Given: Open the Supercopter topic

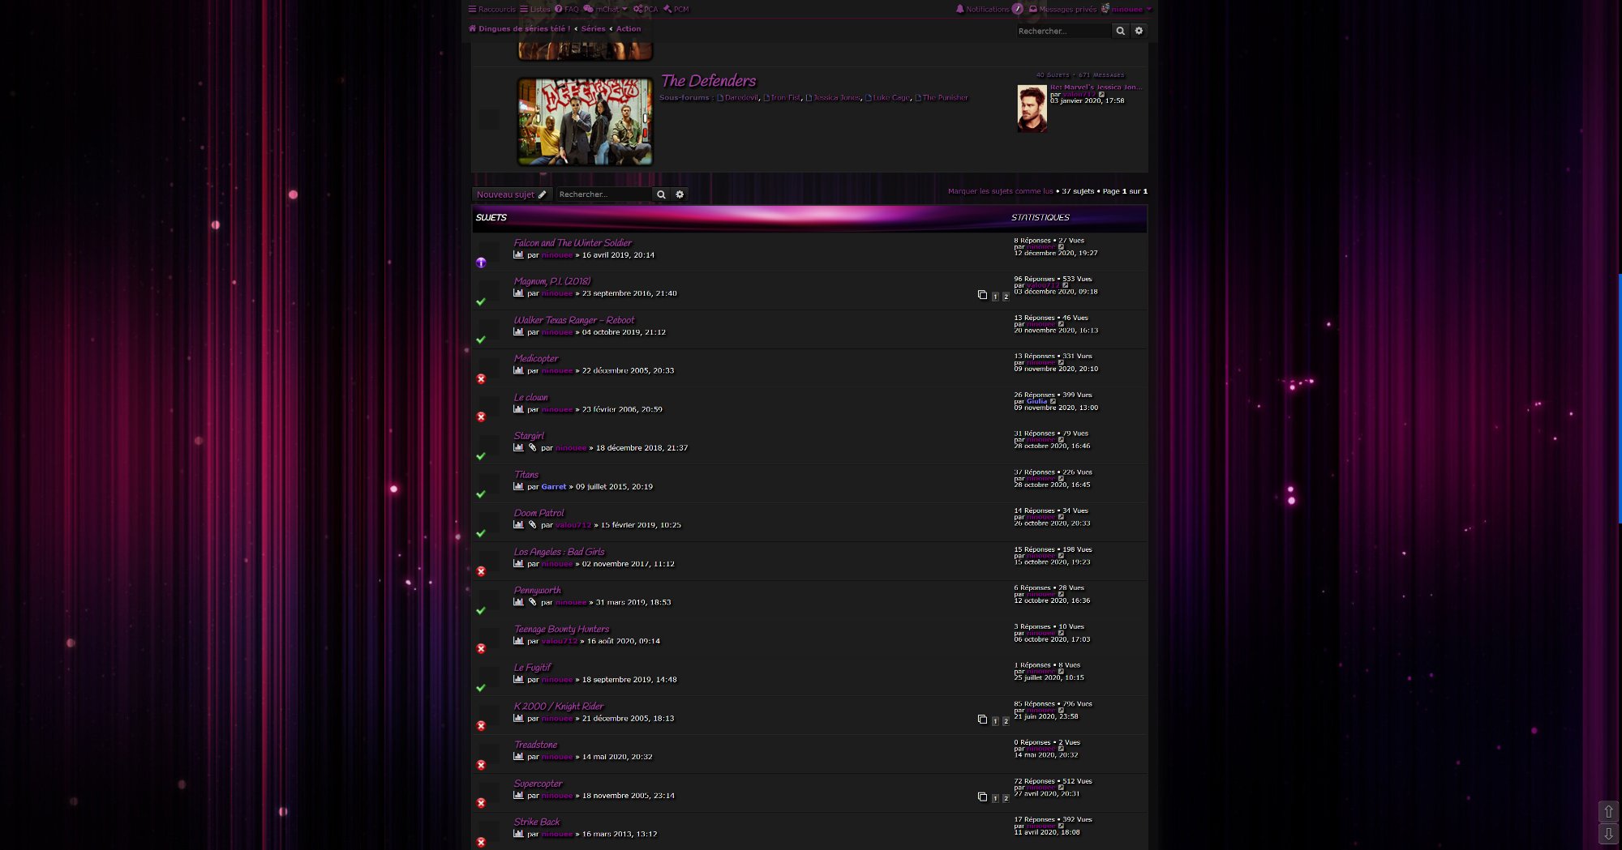Looking at the screenshot, I should click(538, 784).
